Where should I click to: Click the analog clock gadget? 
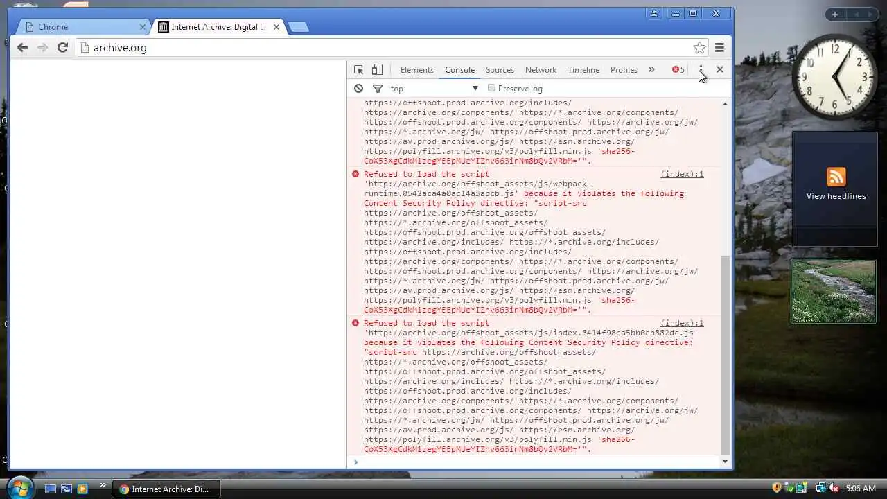coord(834,77)
